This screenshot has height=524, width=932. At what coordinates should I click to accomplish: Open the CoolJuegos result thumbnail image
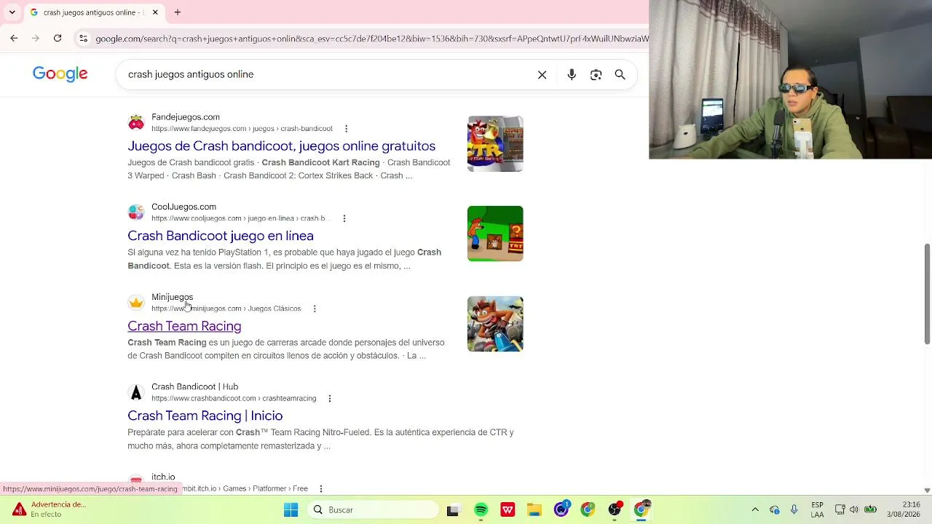click(x=495, y=234)
